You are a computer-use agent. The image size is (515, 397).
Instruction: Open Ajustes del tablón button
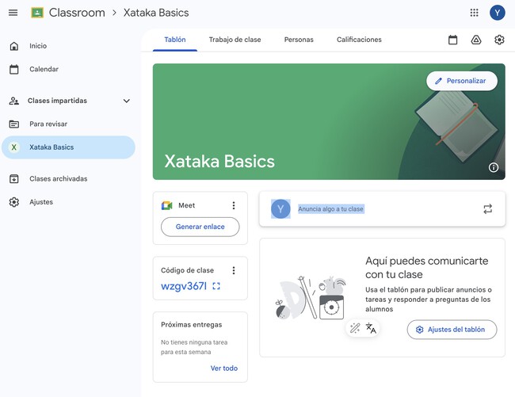click(x=452, y=330)
